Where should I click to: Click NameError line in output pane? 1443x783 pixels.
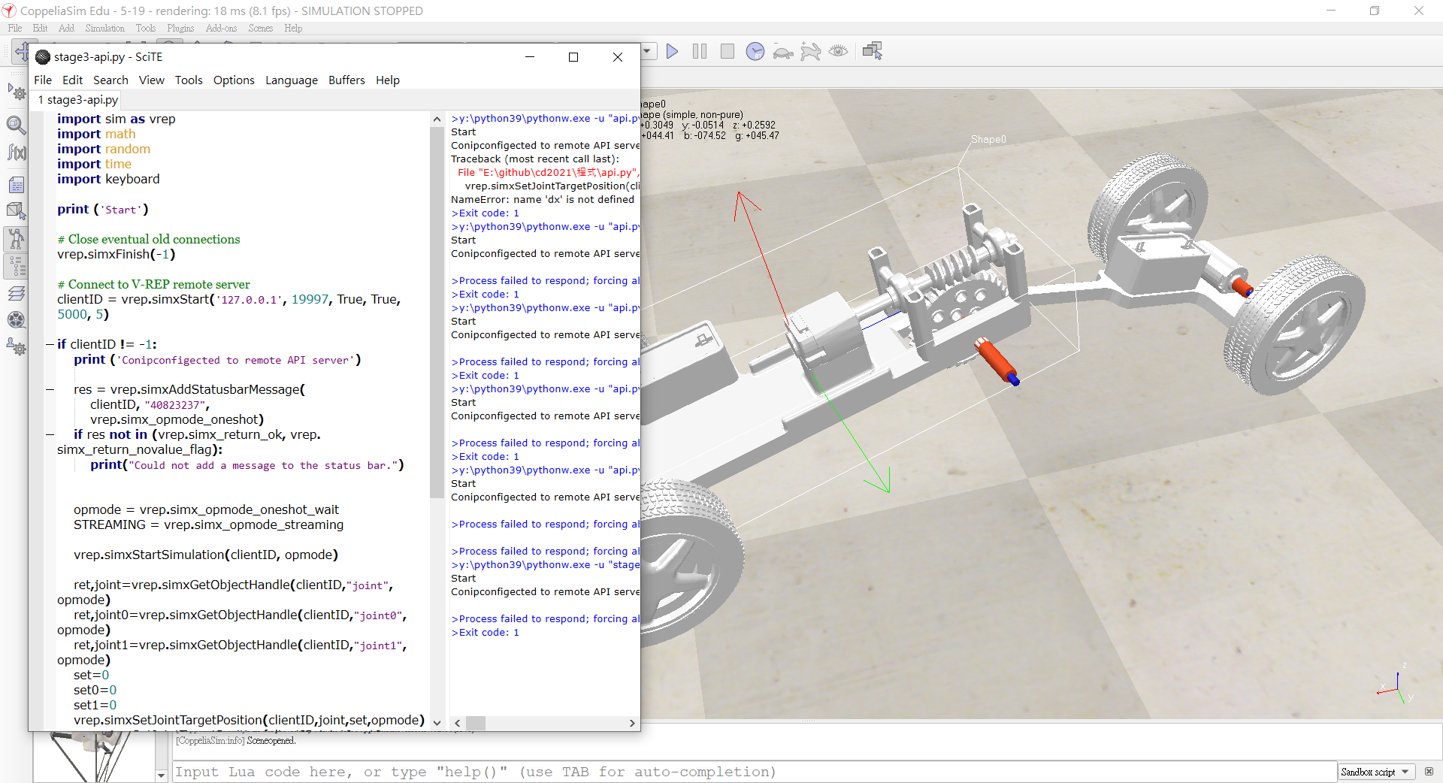coord(543,199)
